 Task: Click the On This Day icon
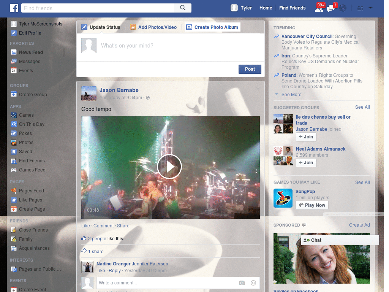pos(14,124)
